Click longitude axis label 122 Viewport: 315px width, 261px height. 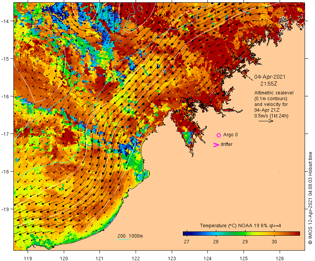[136, 258]
